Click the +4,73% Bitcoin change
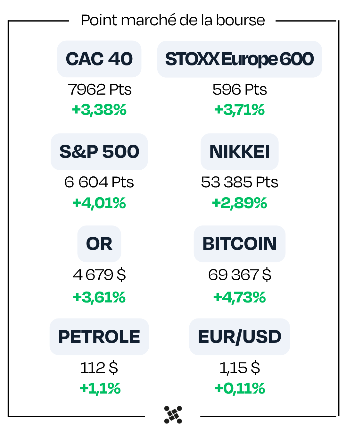The height and width of the screenshot is (433, 346). point(239,297)
